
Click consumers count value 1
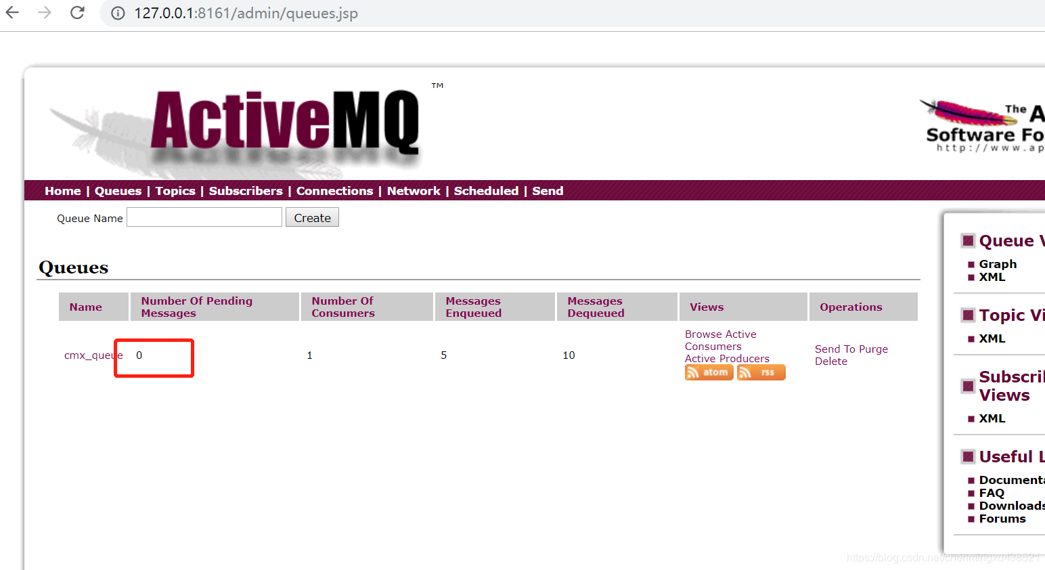[309, 355]
